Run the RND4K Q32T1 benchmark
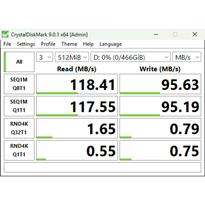 [x=19, y=128]
